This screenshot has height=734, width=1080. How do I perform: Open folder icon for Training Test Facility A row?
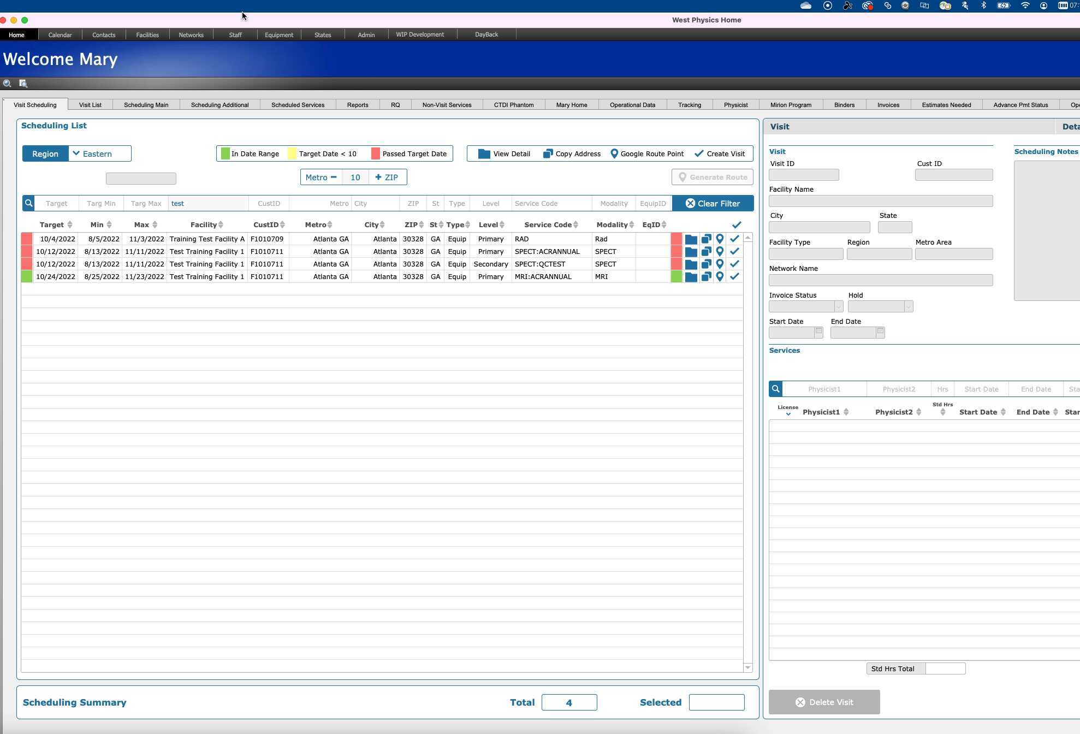(691, 239)
